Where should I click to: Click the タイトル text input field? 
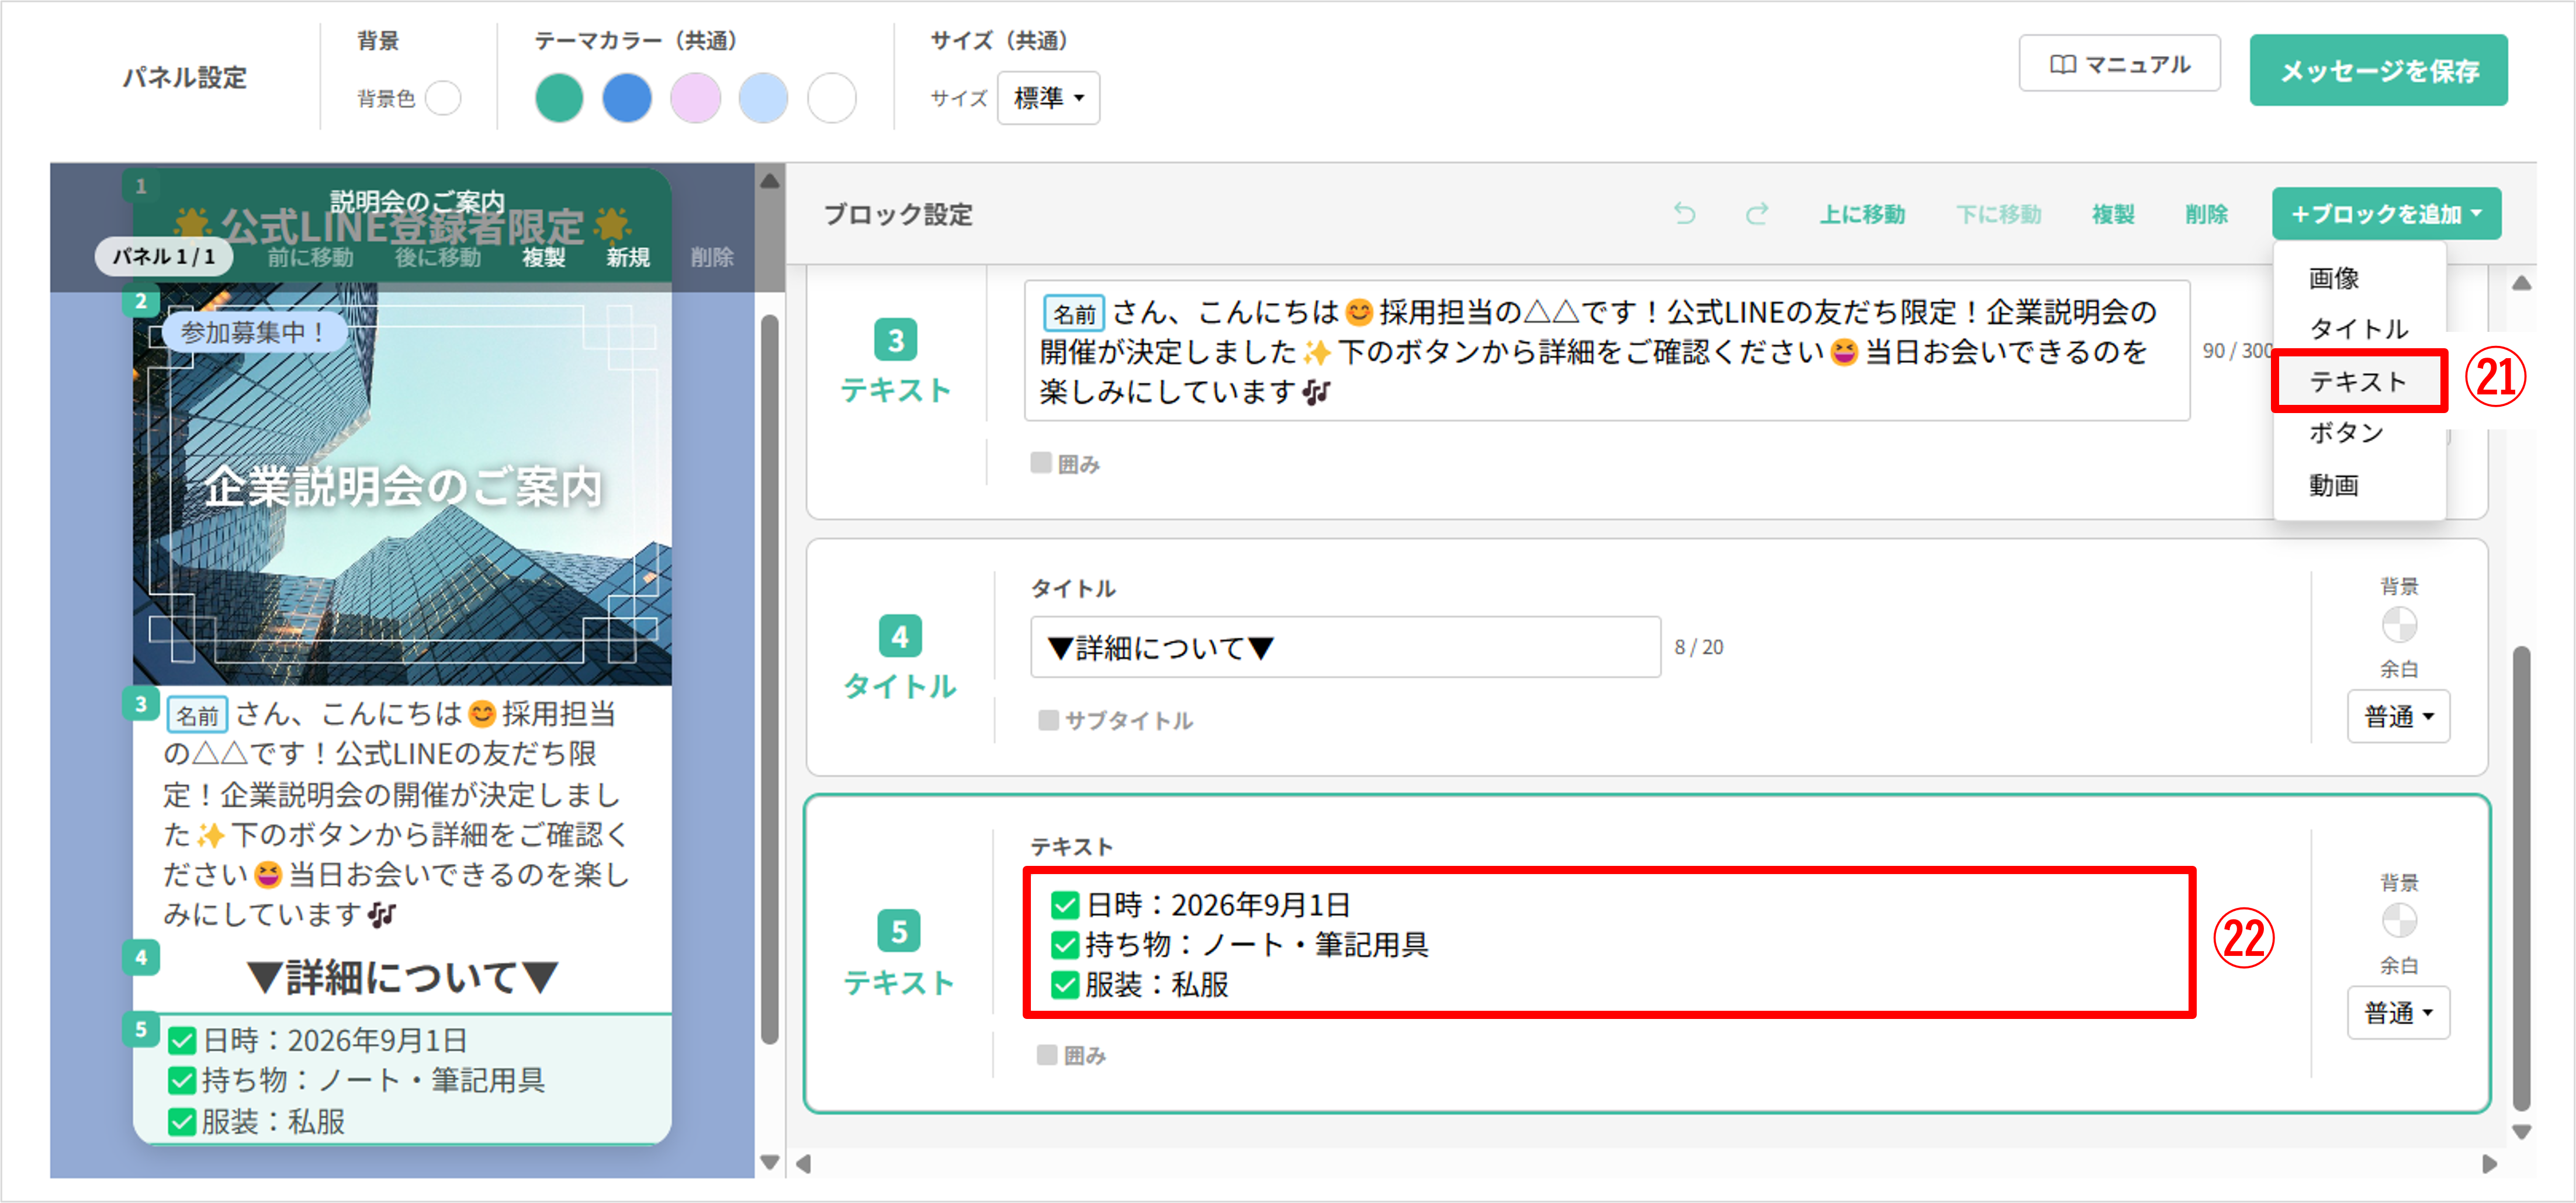[x=1344, y=648]
